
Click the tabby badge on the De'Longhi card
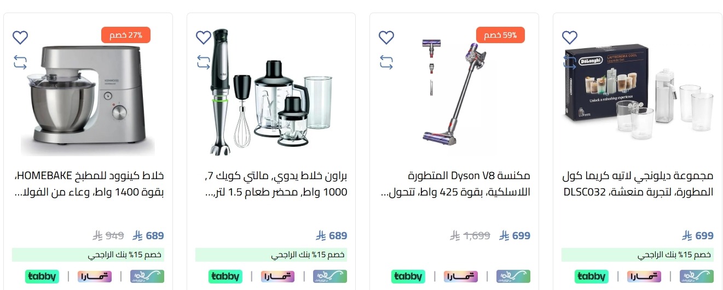592,276
